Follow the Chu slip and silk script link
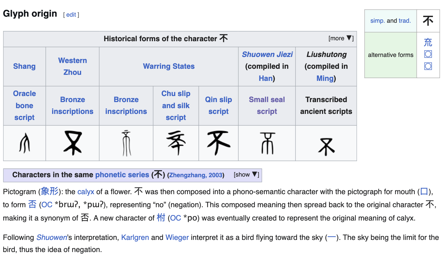This screenshot has height=259, width=445. 176,105
